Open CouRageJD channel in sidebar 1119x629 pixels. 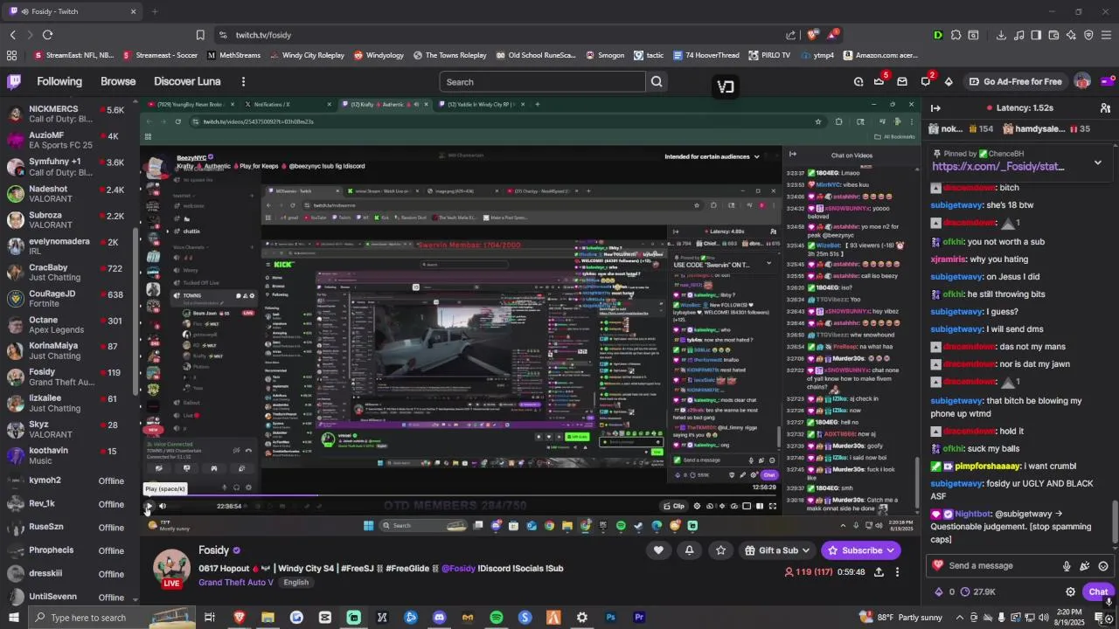[70, 299]
